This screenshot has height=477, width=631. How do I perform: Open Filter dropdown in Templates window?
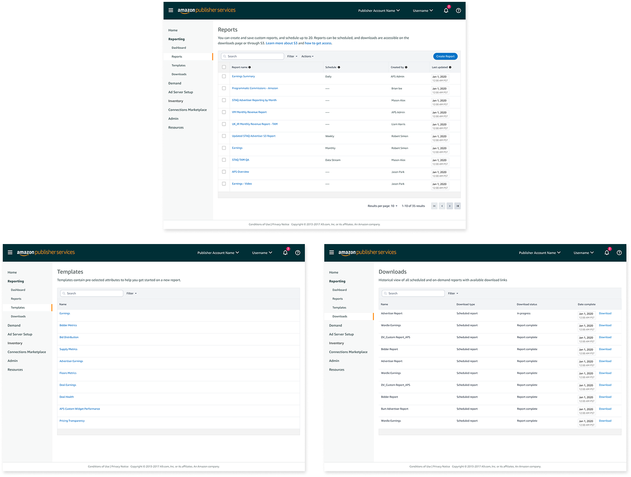pos(132,294)
